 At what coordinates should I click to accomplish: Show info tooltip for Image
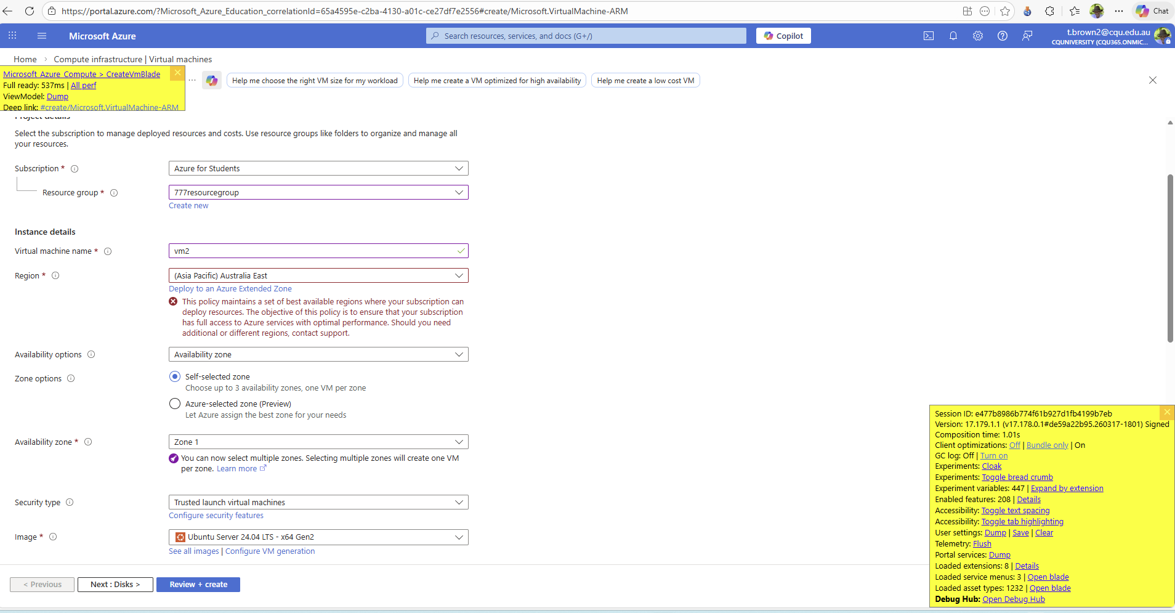pos(53,537)
